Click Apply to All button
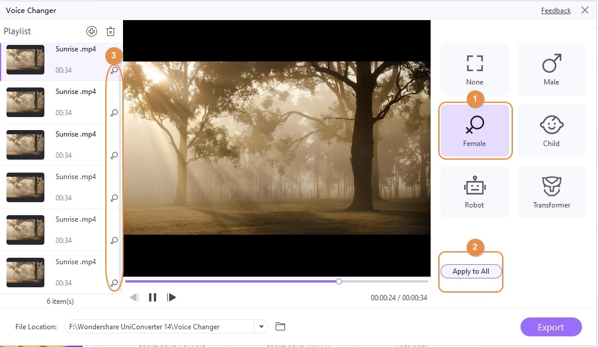Image resolution: width=598 pixels, height=347 pixels. point(471,271)
